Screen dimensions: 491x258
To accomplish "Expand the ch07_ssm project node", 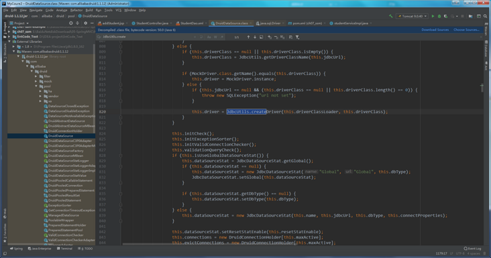I will coord(9,31).
